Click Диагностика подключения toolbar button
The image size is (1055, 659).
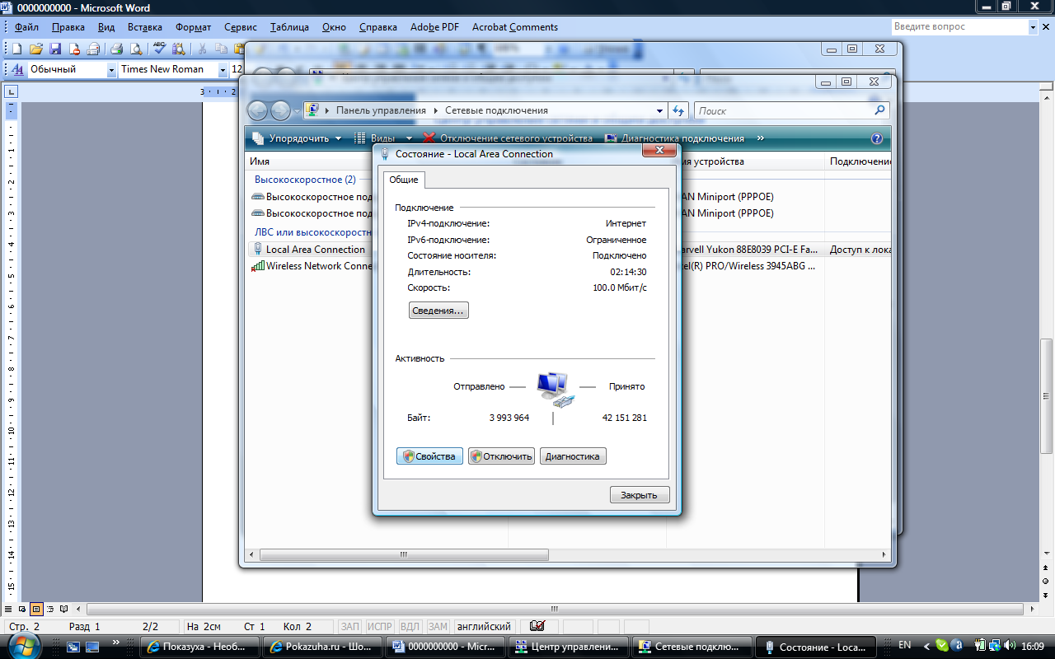coord(674,138)
